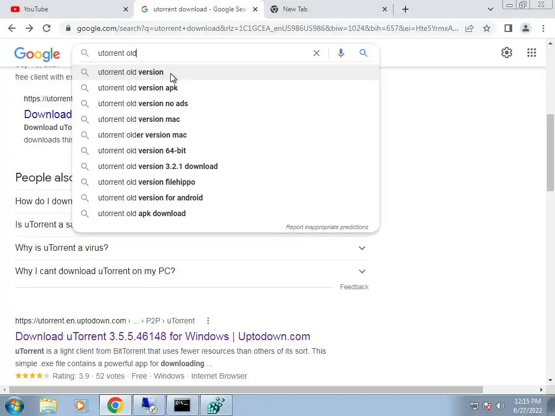The height and width of the screenshot is (416, 555).
Task: Choose suggestion 'utorrent old version for android'
Action: click(226, 198)
